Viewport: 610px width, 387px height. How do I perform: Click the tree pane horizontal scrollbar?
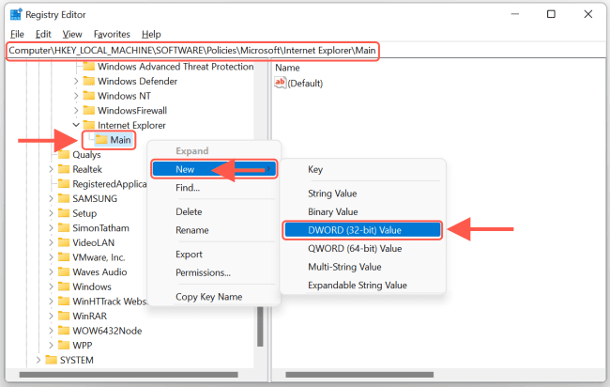[x=131, y=376]
